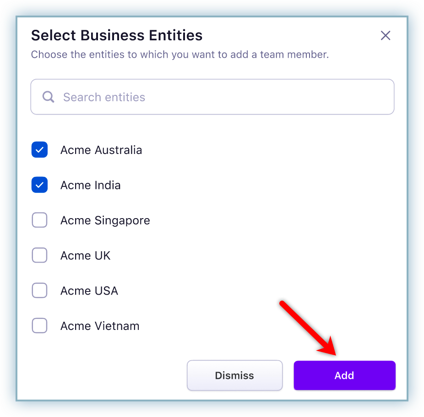Uncheck the Acme India checkbox
The image size is (424, 417).
click(39, 185)
